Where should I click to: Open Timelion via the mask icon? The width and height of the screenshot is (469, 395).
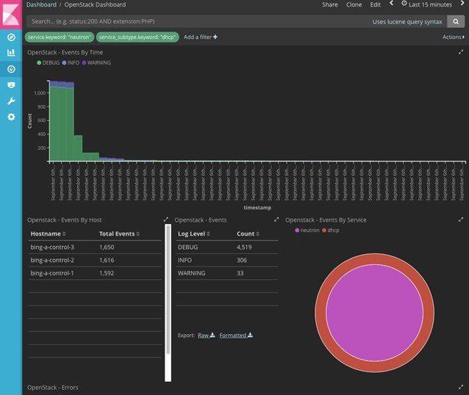point(11,85)
